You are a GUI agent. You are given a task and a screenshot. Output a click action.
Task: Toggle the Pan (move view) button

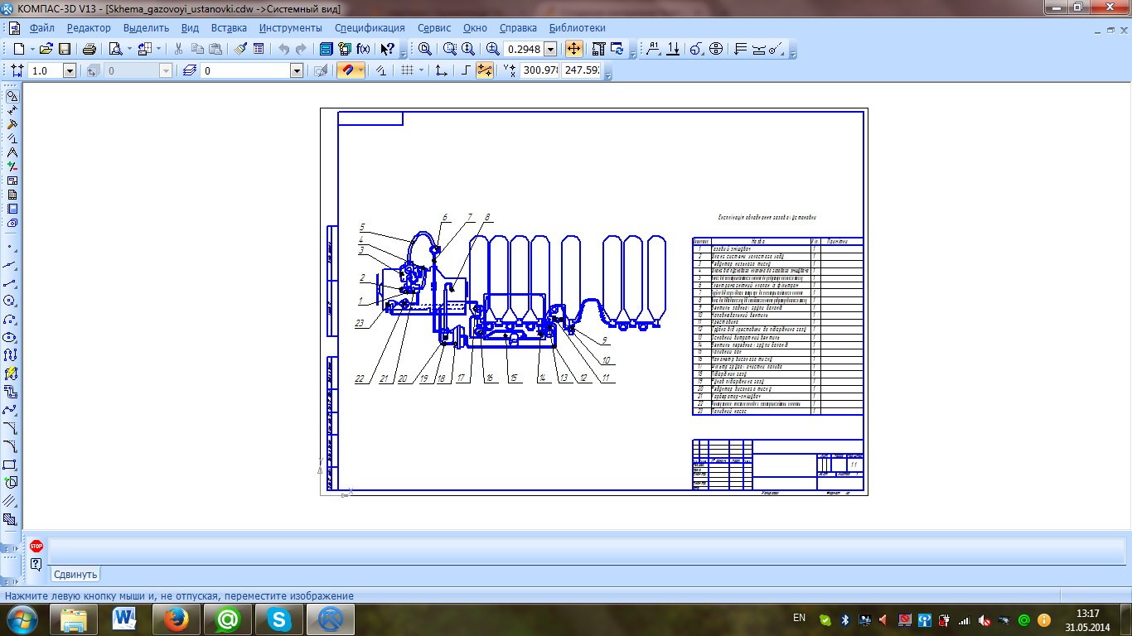coord(573,49)
